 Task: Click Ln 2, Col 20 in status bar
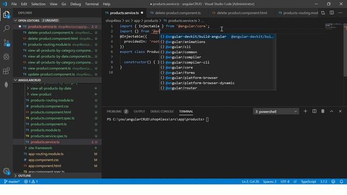pyautogui.click(x=250, y=181)
